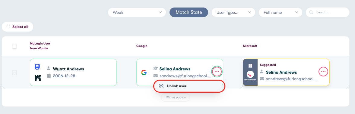
Task: Click the Microsoft Windows logo icon
Action: pos(250,66)
